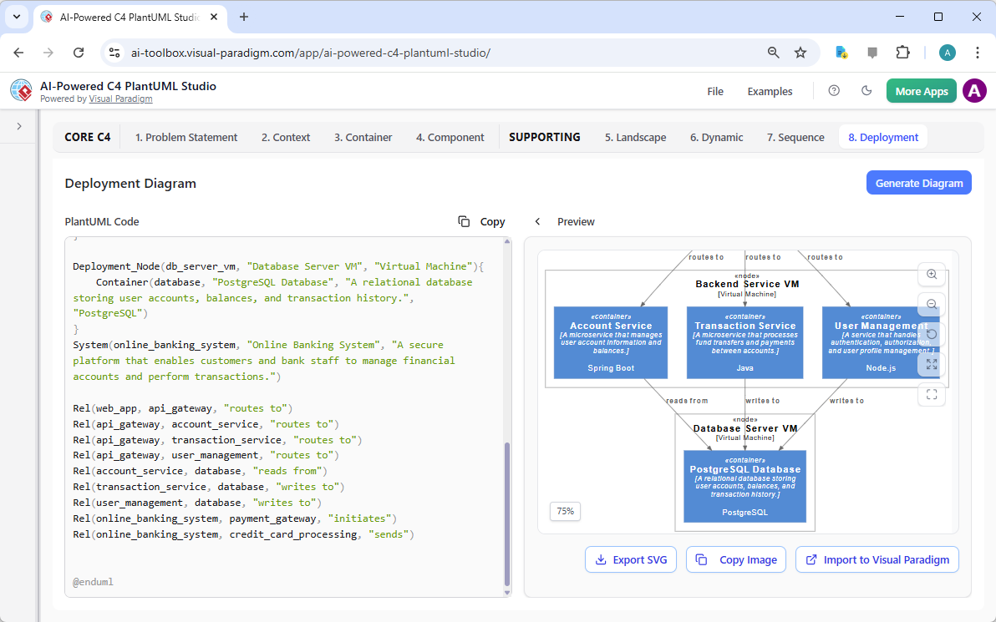Viewport: 996px width, 622px height.
Task: Open the diagram in fullscreen with expand icon
Action: [932, 364]
